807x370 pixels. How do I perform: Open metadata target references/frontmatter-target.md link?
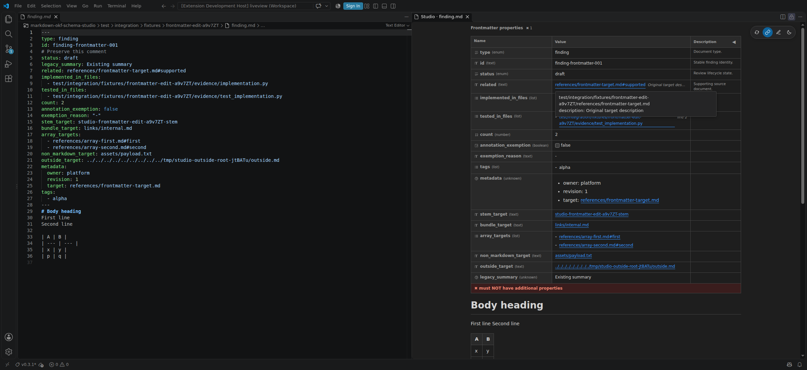pyautogui.click(x=619, y=200)
